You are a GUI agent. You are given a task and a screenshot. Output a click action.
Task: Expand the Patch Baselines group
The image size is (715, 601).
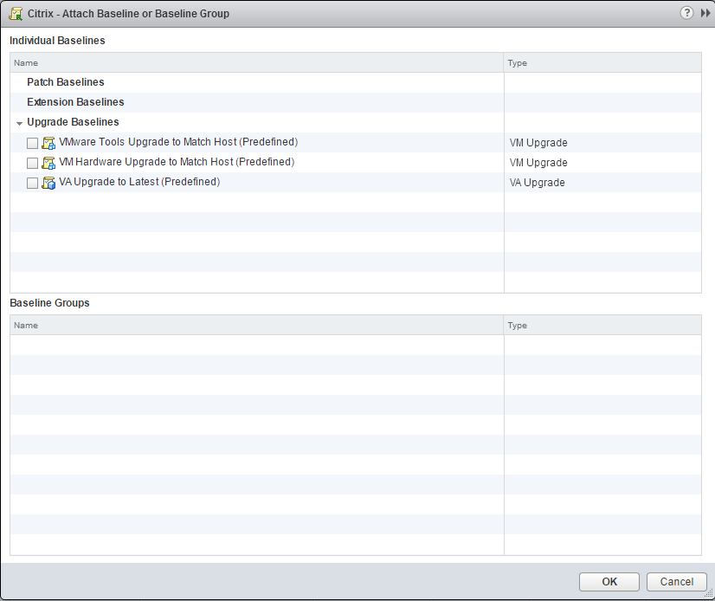point(65,81)
